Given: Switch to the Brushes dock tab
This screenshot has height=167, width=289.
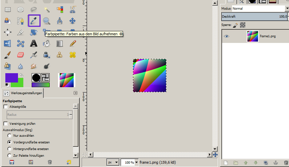Looking at the screenshot, I should click(x=252, y=2).
